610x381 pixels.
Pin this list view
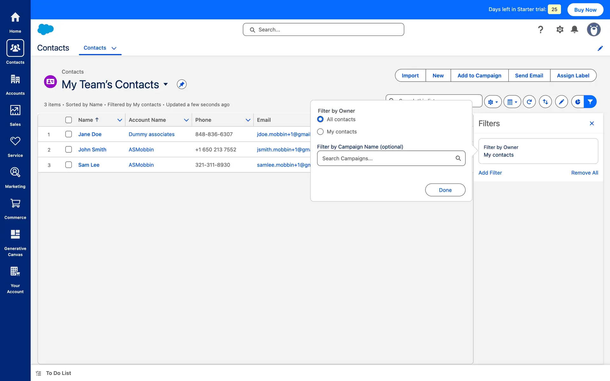(x=181, y=84)
